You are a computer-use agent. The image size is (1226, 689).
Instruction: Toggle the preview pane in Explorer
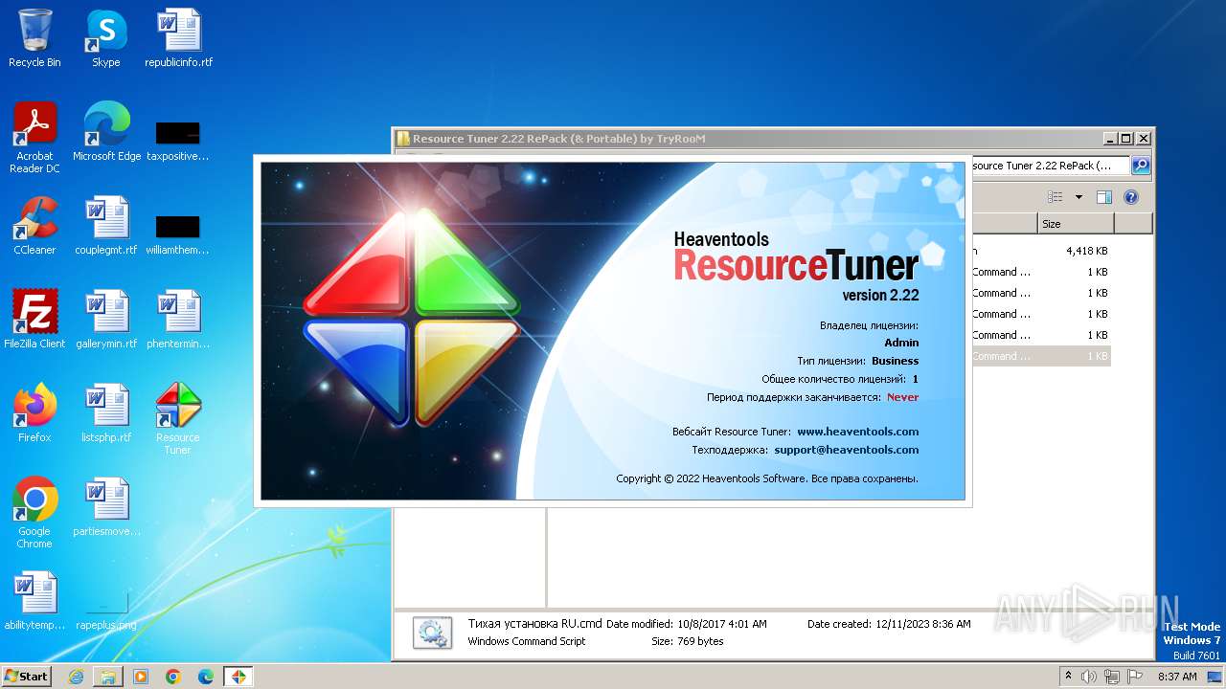[x=1104, y=197]
